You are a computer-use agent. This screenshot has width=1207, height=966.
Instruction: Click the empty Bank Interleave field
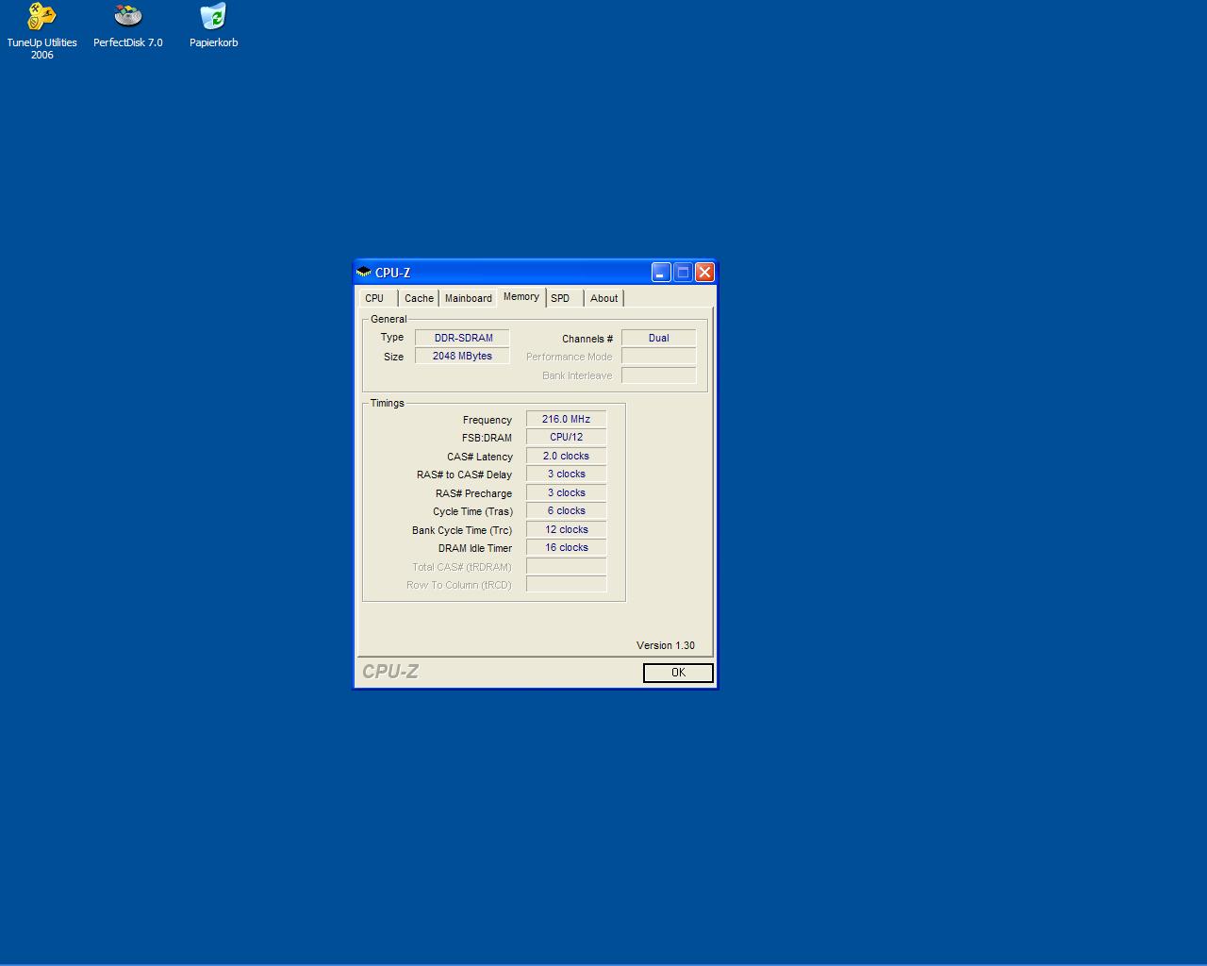pos(658,375)
